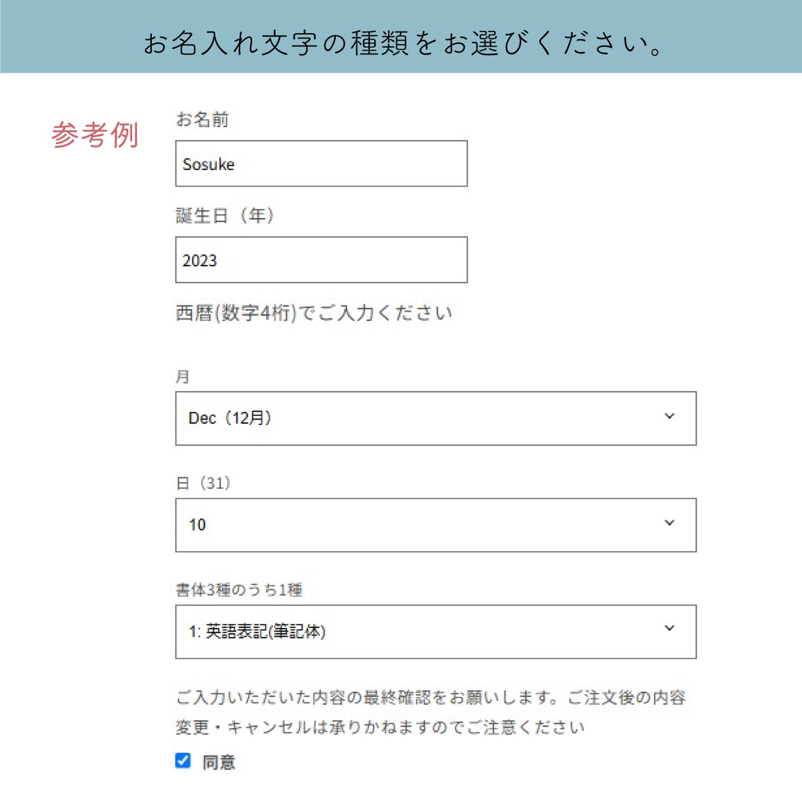Click the chevron arrow on the font selector
This screenshot has height=802, width=802.
tap(669, 628)
